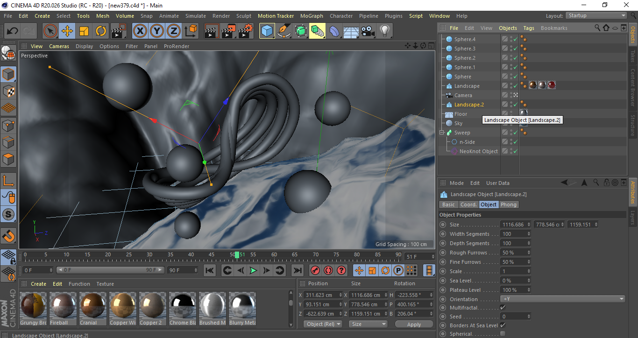Click the Apply button
Image resolution: width=638 pixels, height=338 pixels.
pyautogui.click(x=414, y=324)
